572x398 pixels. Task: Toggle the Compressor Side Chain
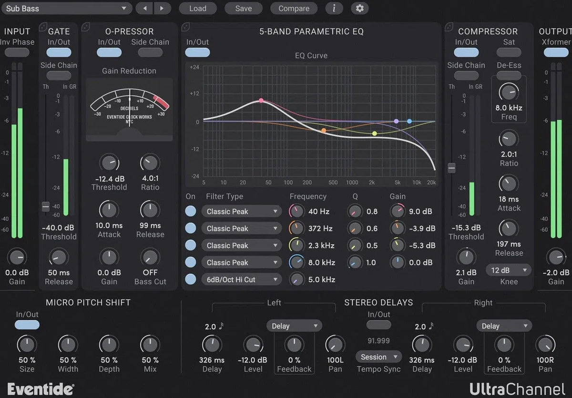(466, 75)
